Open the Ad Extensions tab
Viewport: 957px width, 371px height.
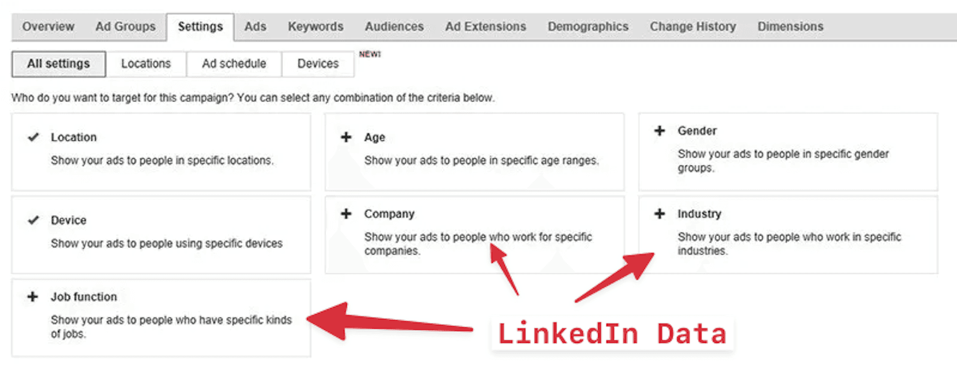tap(486, 27)
